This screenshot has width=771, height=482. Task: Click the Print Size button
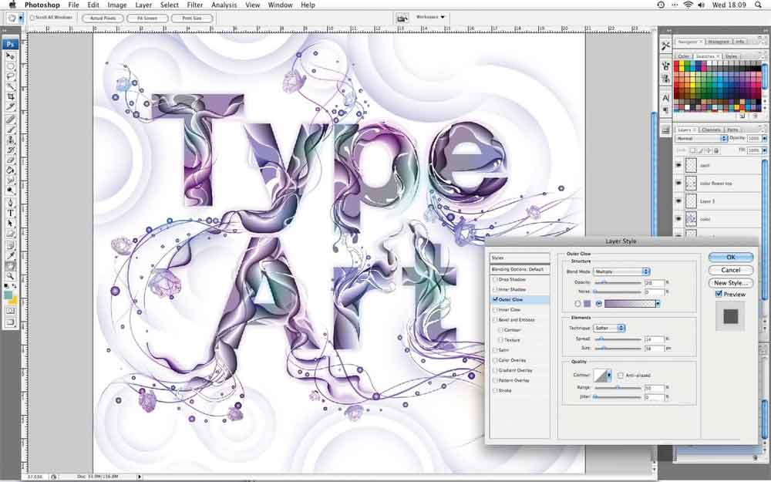tap(192, 19)
